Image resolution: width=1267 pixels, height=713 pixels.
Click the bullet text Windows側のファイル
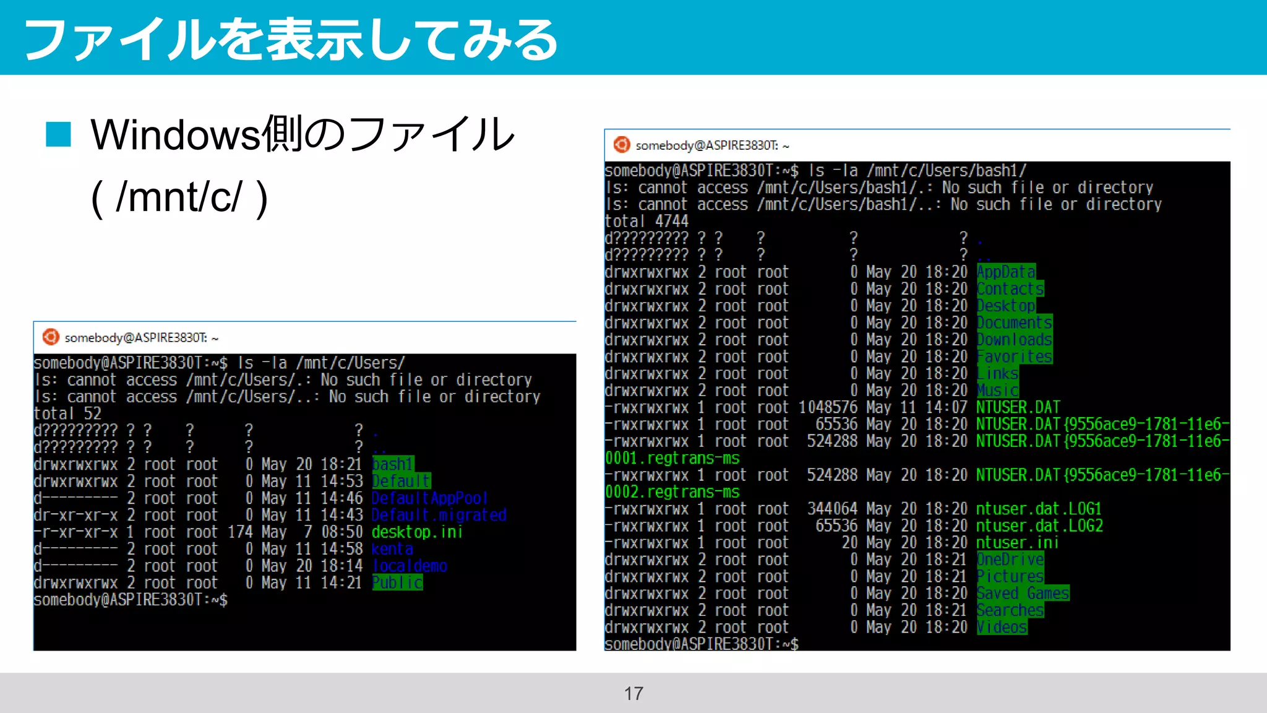tap(303, 134)
